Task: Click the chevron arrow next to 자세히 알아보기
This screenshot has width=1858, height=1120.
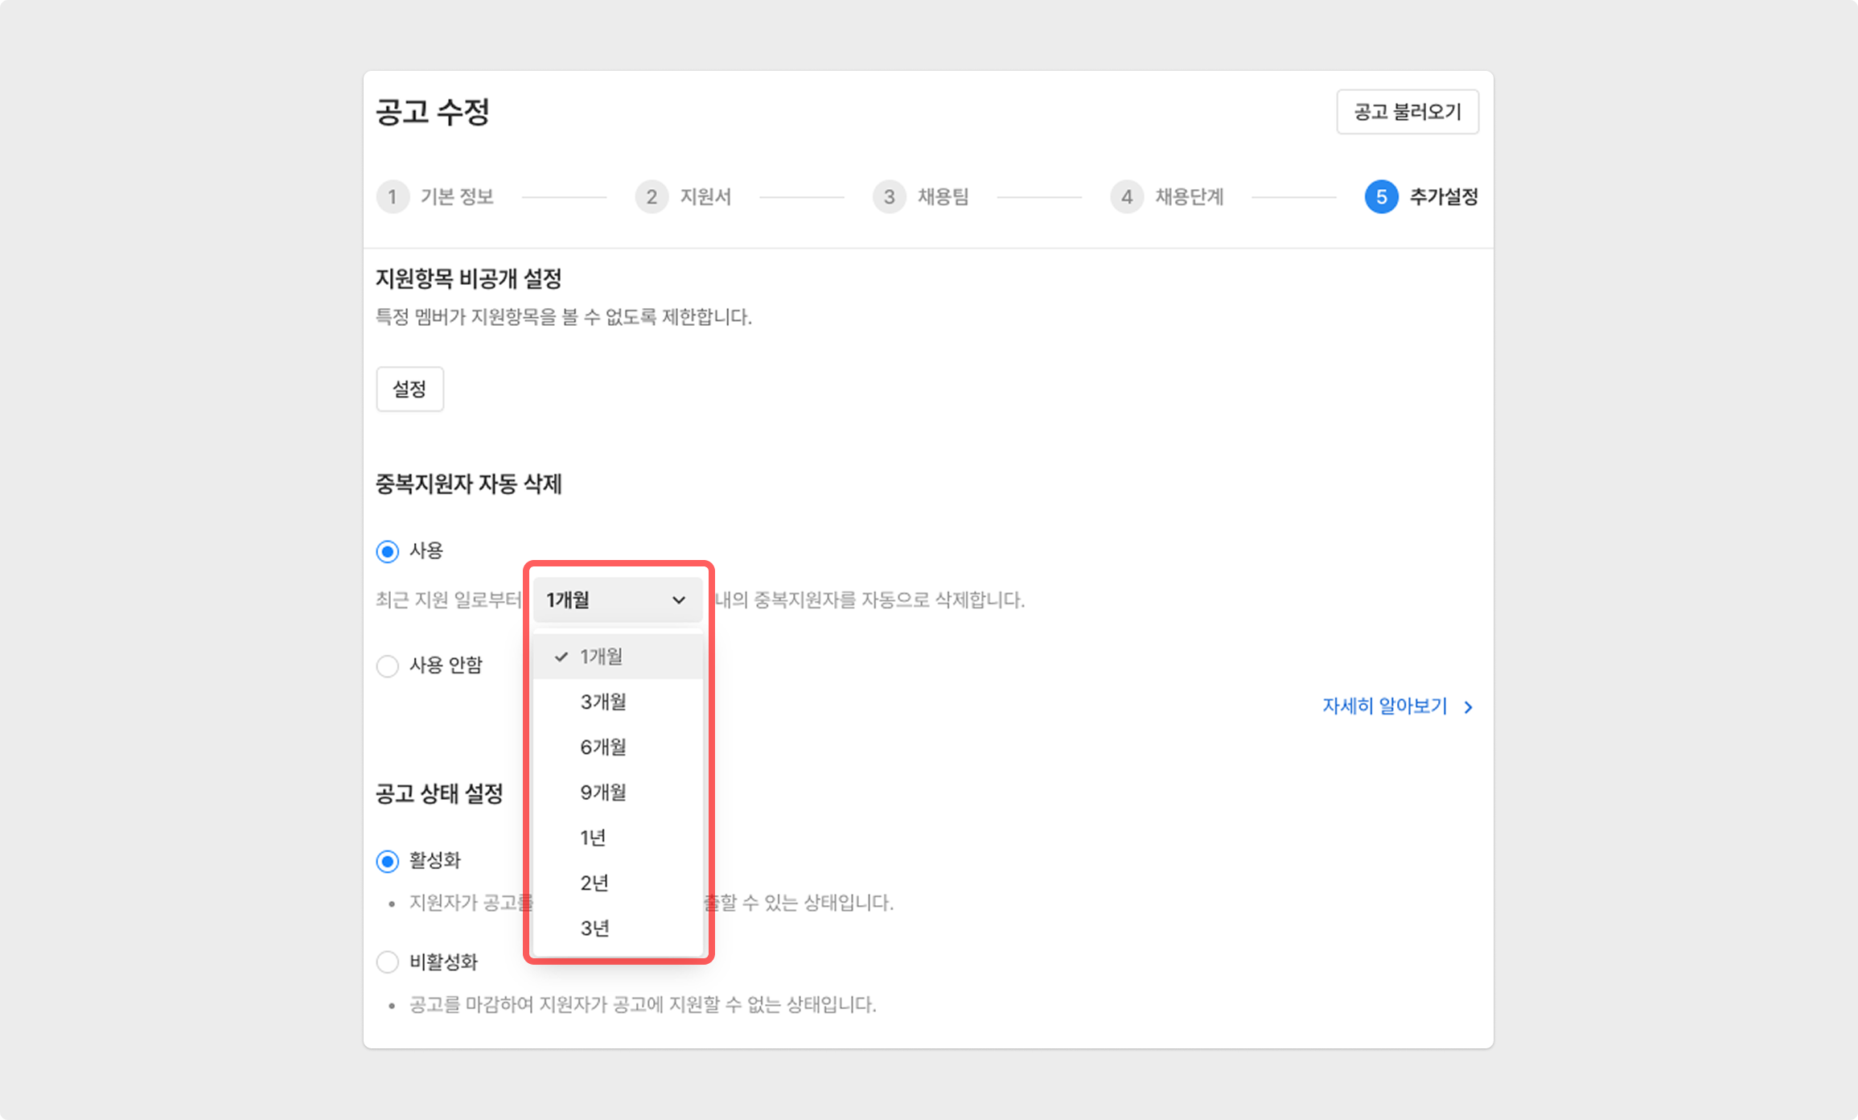Action: (1469, 707)
